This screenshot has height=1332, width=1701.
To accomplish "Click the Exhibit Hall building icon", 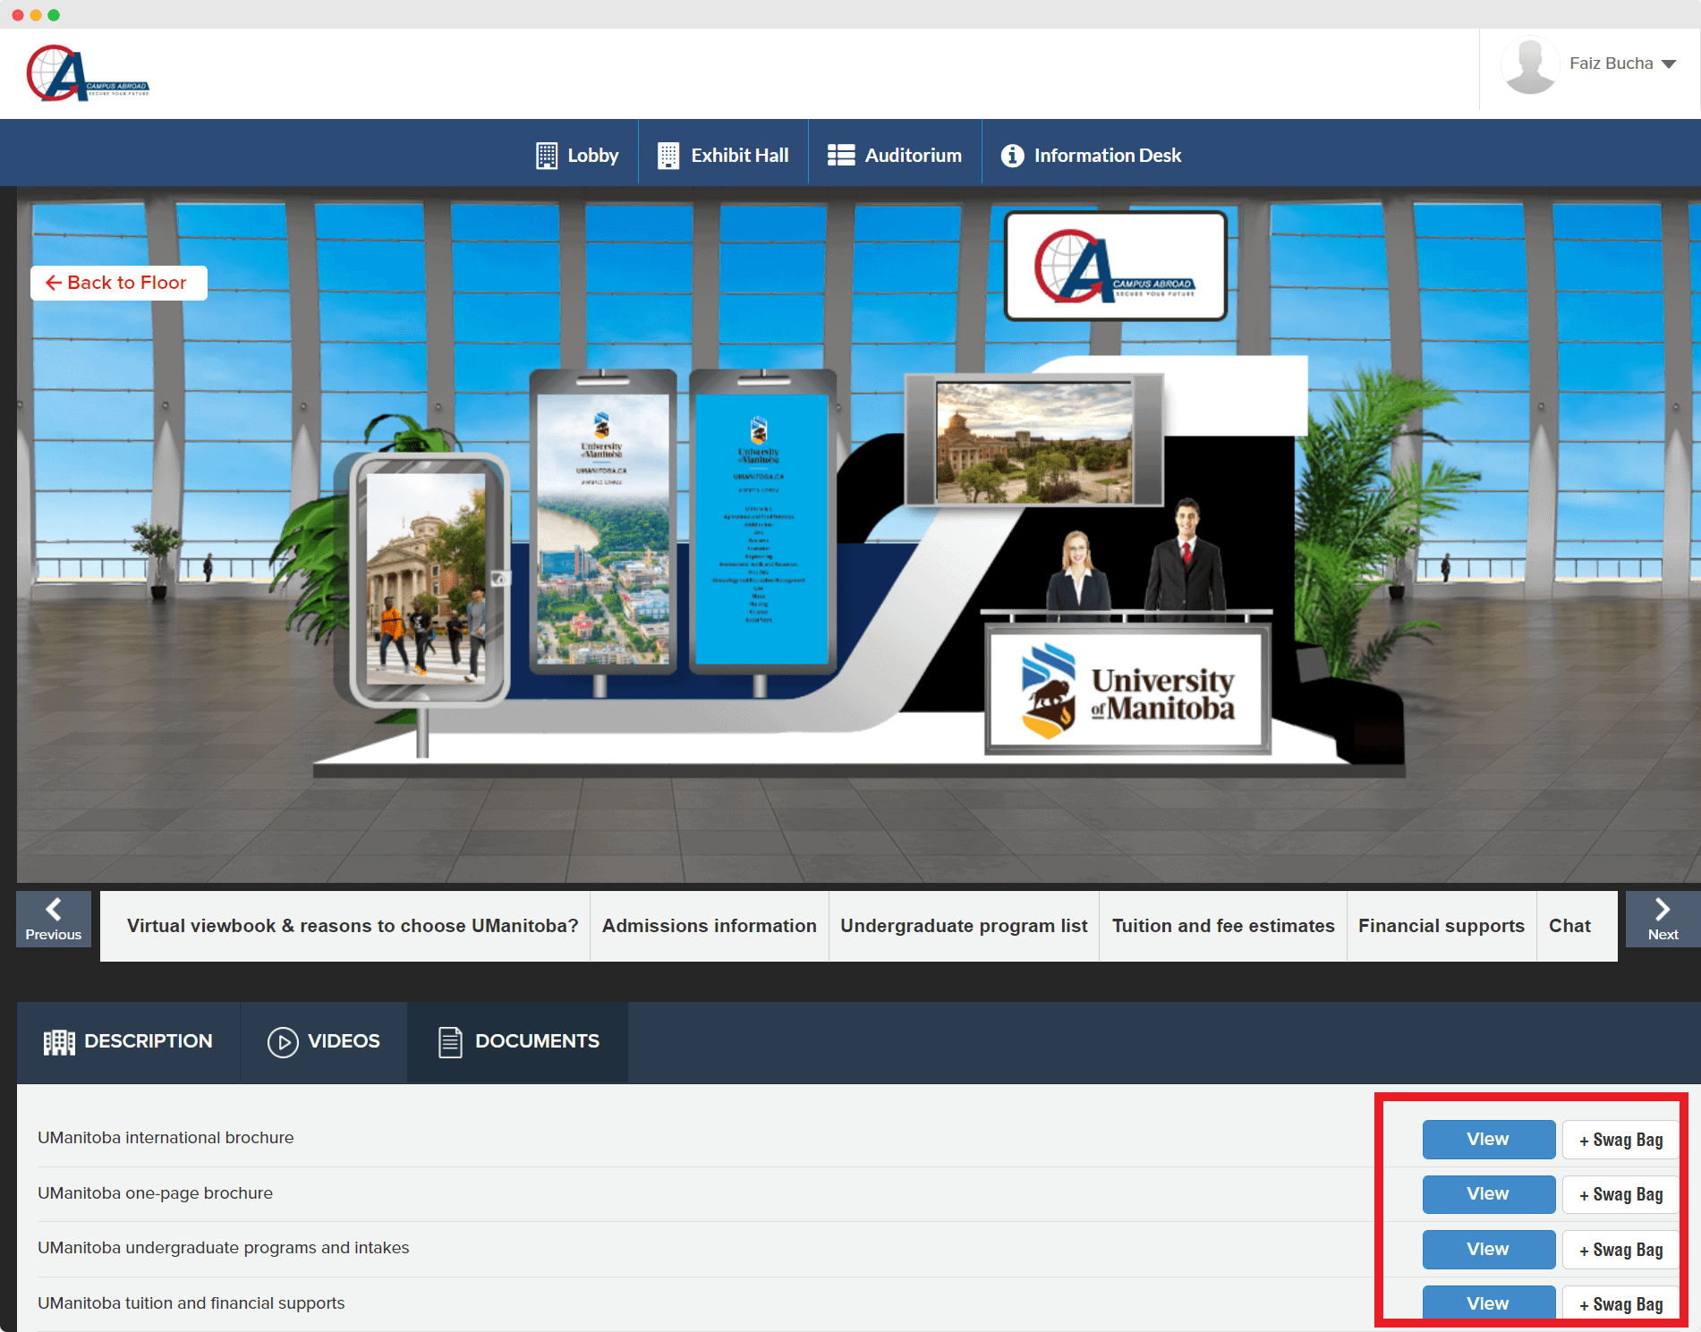I will 668,156.
